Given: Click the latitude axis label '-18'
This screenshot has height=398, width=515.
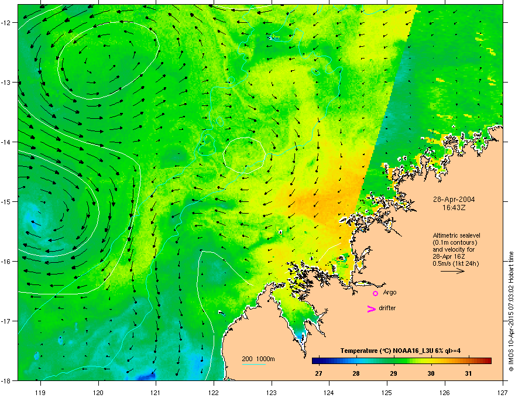Looking at the screenshot, I should [x=6, y=380].
